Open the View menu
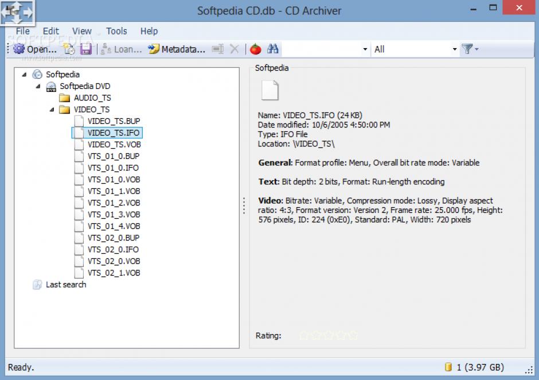This screenshot has width=539, height=380. (82, 31)
